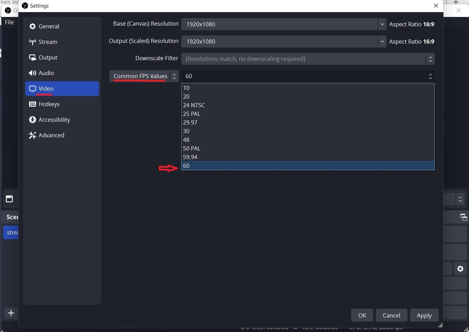This screenshot has width=469, height=332.
Task: Cancel the settings dialog
Action: 391,315
